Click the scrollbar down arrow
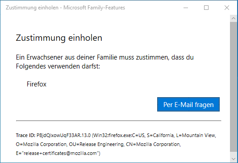The width and height of the screenshot is (238, 163). [233, 159]
